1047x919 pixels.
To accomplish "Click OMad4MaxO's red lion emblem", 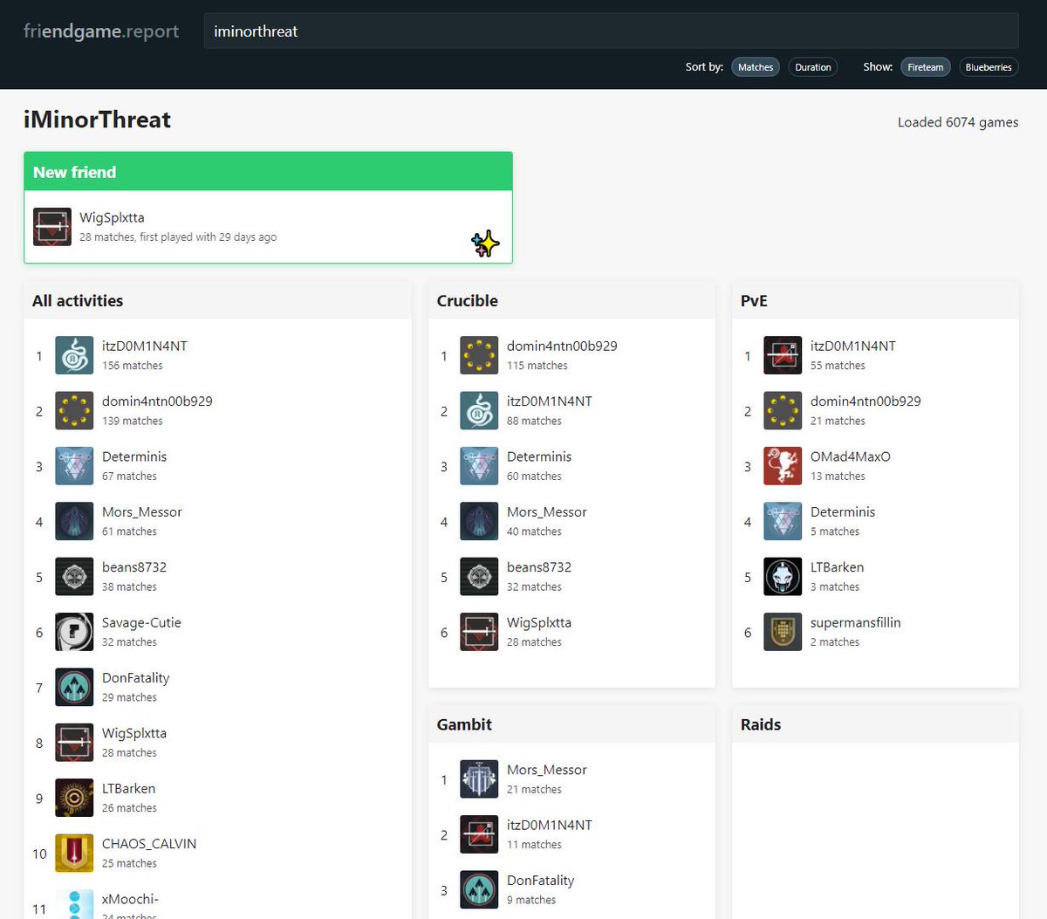I will pyautogui.click(x=783, y=466).
